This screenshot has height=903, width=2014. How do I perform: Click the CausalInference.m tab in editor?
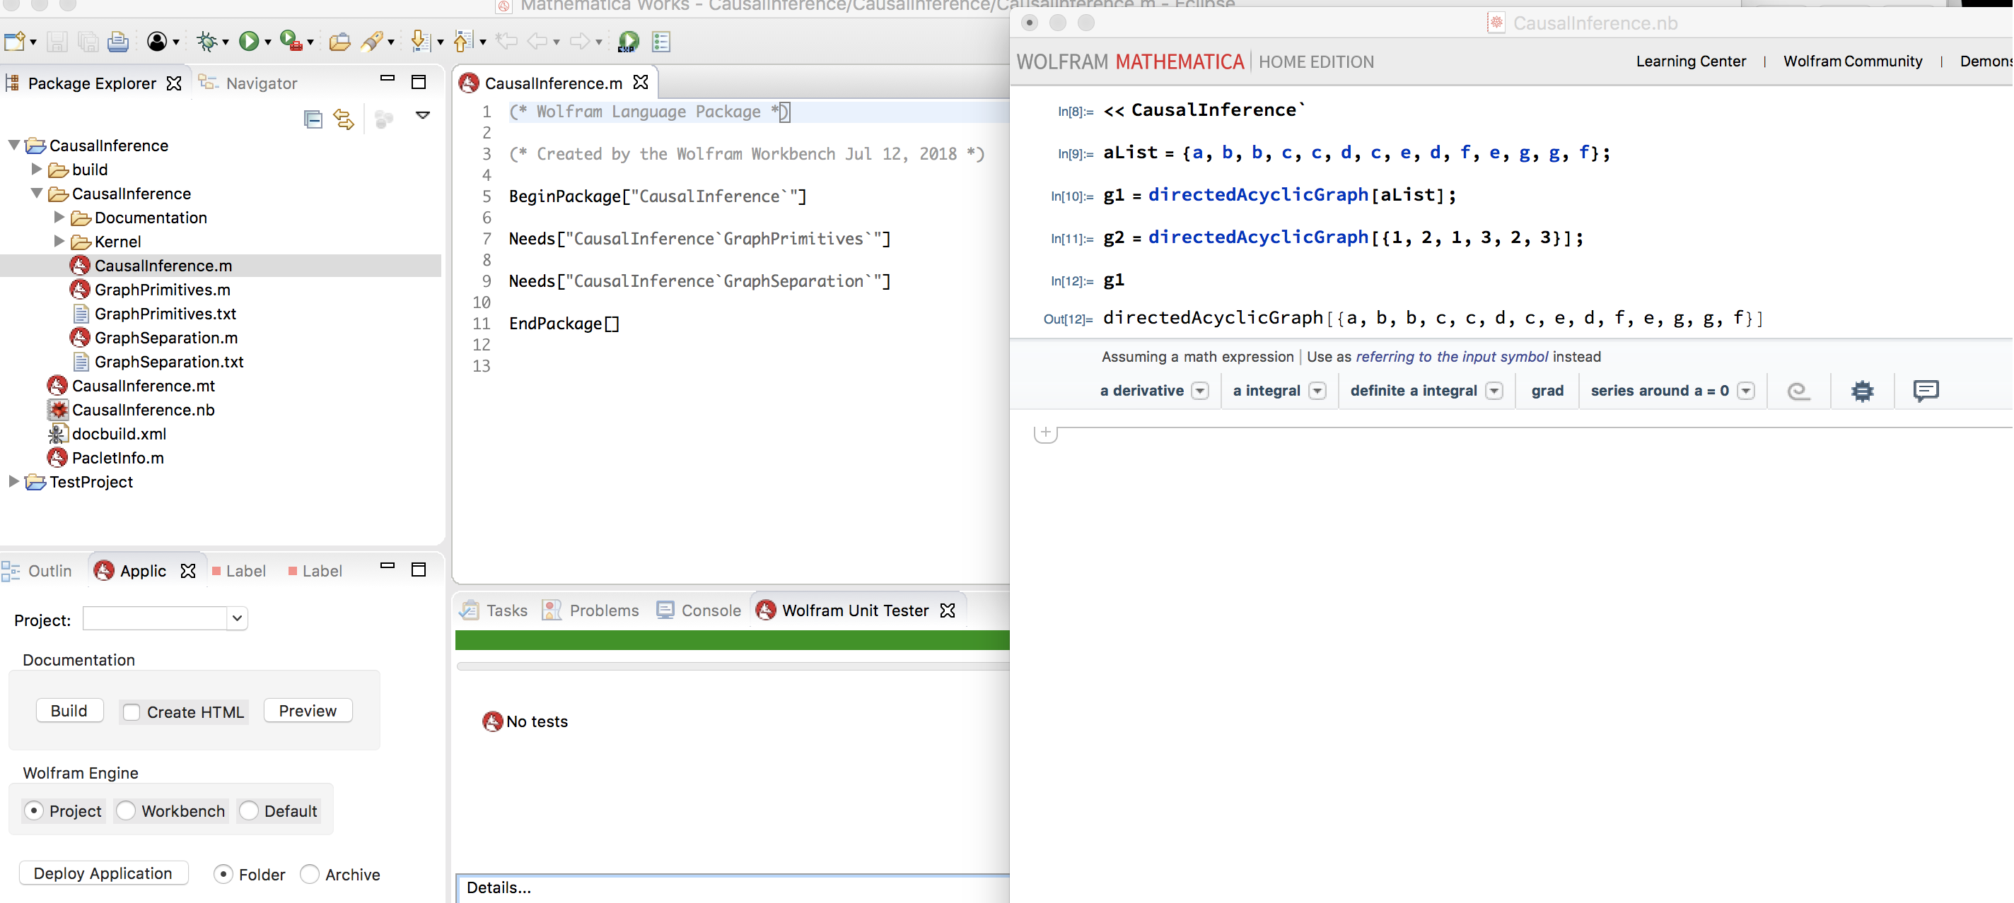551,82
